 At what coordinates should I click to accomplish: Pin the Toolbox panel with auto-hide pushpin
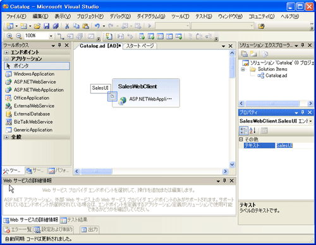pos(59,45)
